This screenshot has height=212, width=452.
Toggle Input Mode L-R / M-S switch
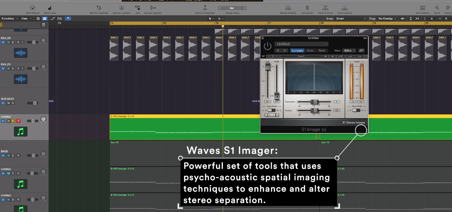point(271,110)
